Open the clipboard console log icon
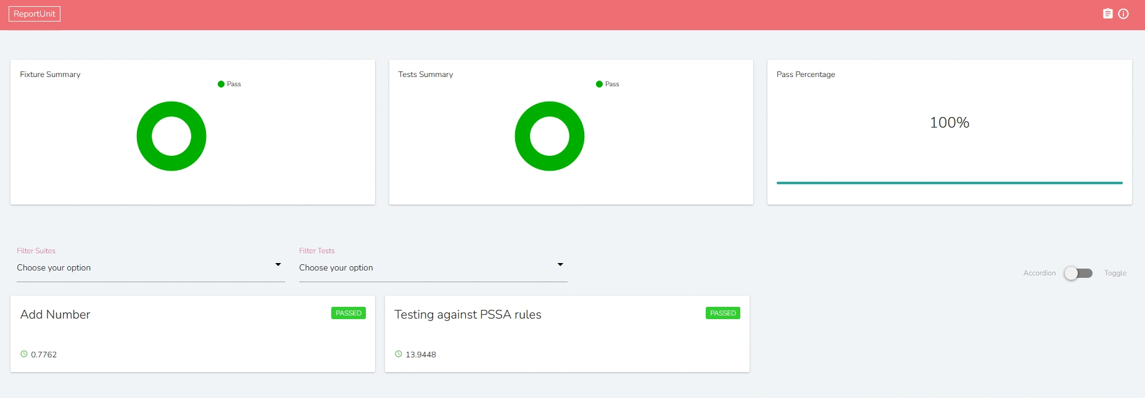 click(1108, 14)
